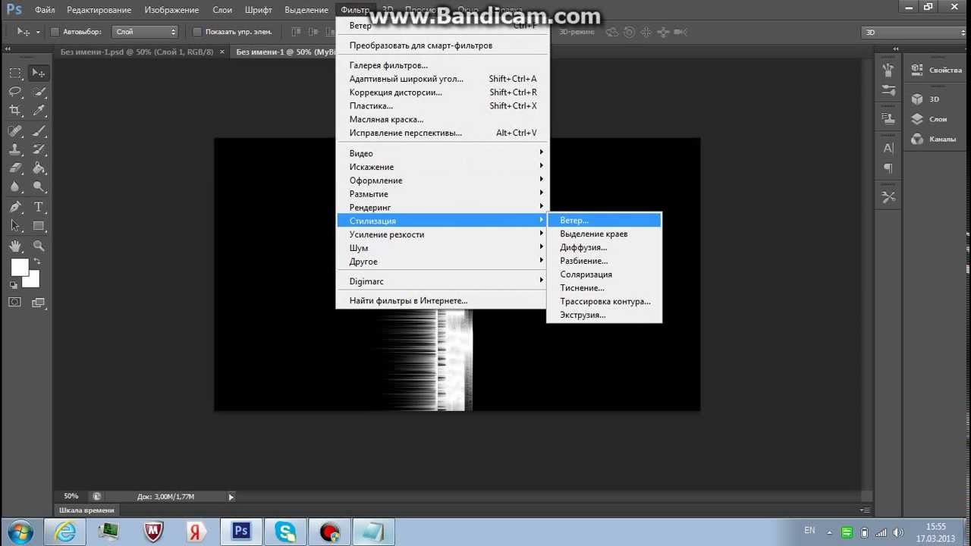Viewport: 971px width, 546px height.
Task: Choose Диффузия... filter
Action: point(605,247)
